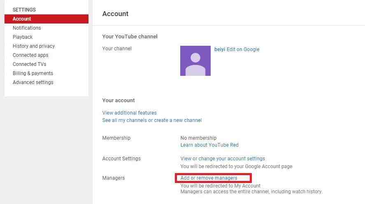Click See all my channels or create new channel
The height and width of the screenshot is (204, 365).
coord(152,120)
